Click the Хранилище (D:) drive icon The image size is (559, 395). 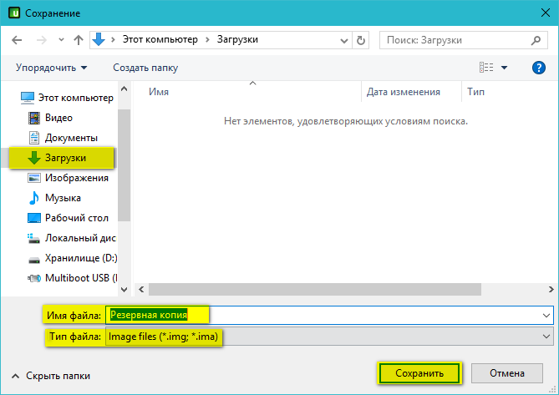pos(34,260)
